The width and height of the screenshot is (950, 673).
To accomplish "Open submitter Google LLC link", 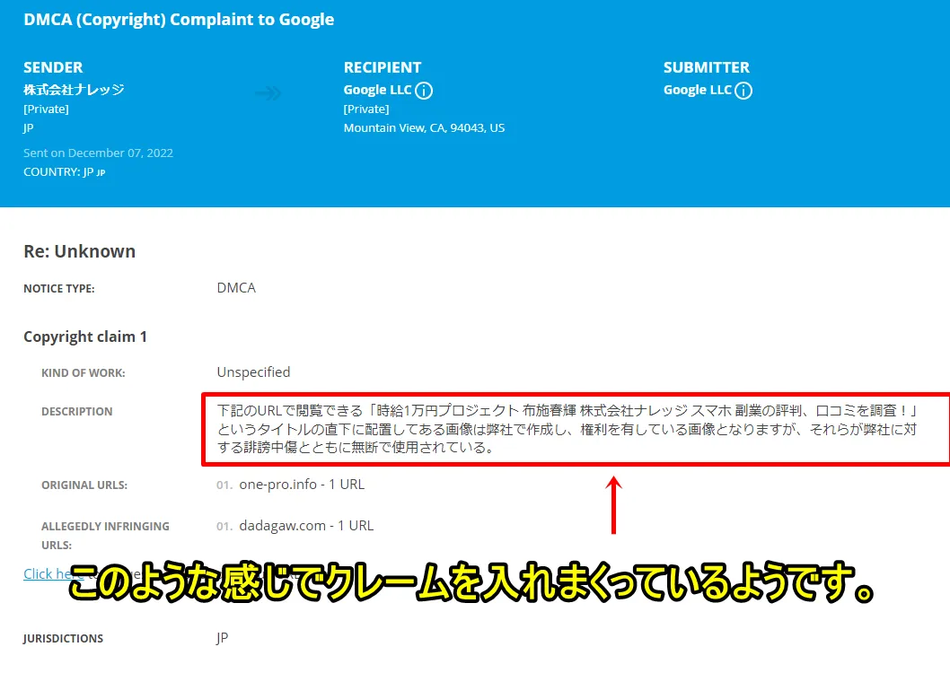I will point(697,90).
